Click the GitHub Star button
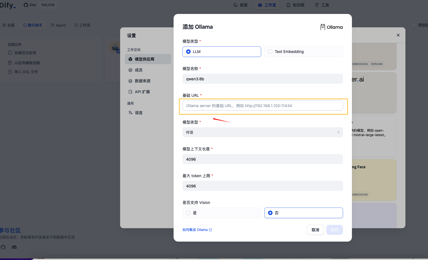The height and width of the screenshot is (260, 428). point(30,5)
